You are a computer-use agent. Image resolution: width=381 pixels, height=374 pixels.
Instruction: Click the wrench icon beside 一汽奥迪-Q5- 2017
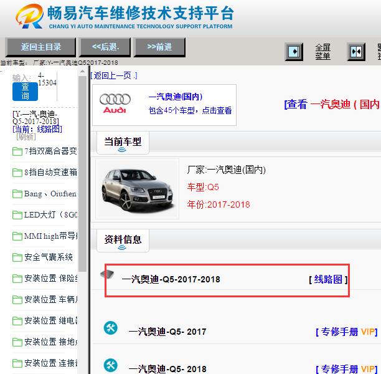(x=111, y=328)
